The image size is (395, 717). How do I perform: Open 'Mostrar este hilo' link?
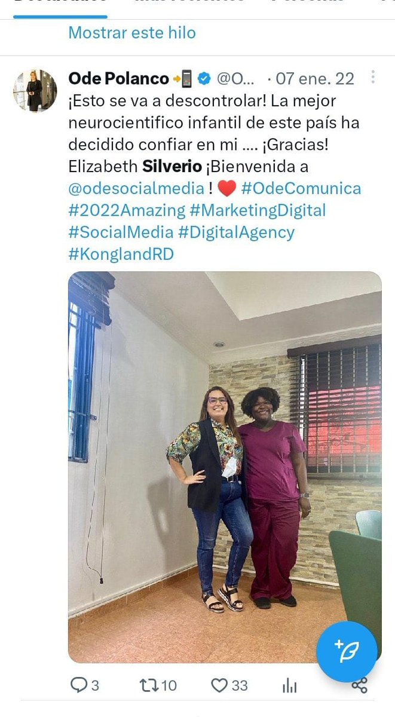[x=132, y=32]
